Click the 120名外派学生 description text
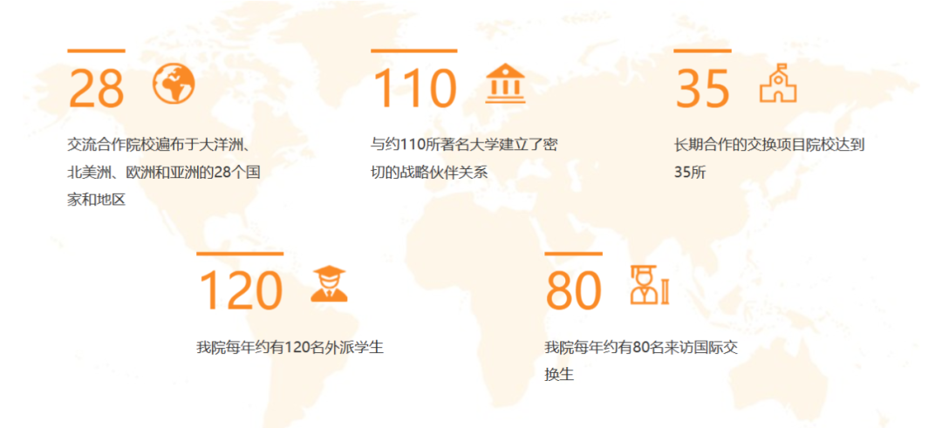 point(290,347)
